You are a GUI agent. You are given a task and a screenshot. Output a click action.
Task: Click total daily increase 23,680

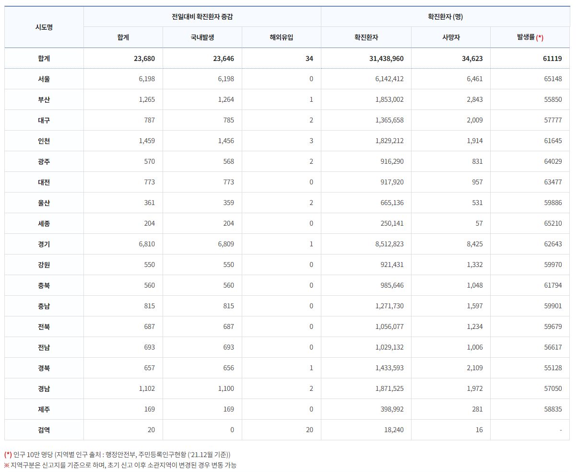144,59
